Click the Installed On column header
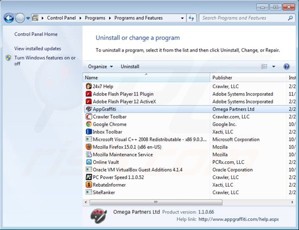This screenshot has width=299, height=230. pyautogui.click(x=292, y=78)
